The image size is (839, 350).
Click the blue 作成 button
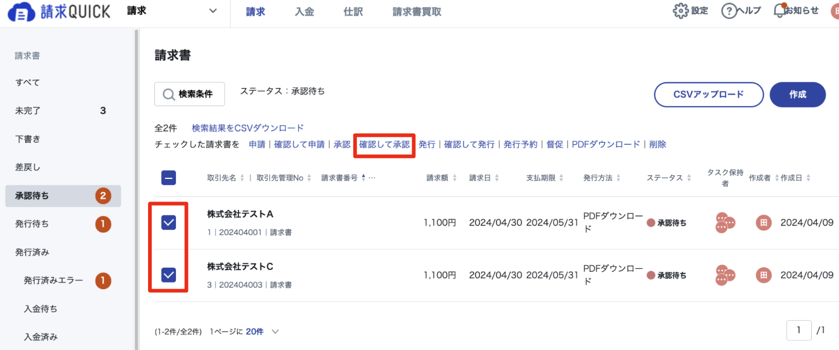click(798, 94)
